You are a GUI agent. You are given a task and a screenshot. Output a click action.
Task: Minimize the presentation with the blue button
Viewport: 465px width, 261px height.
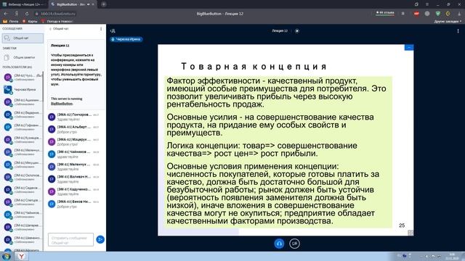tap(408, 47)
